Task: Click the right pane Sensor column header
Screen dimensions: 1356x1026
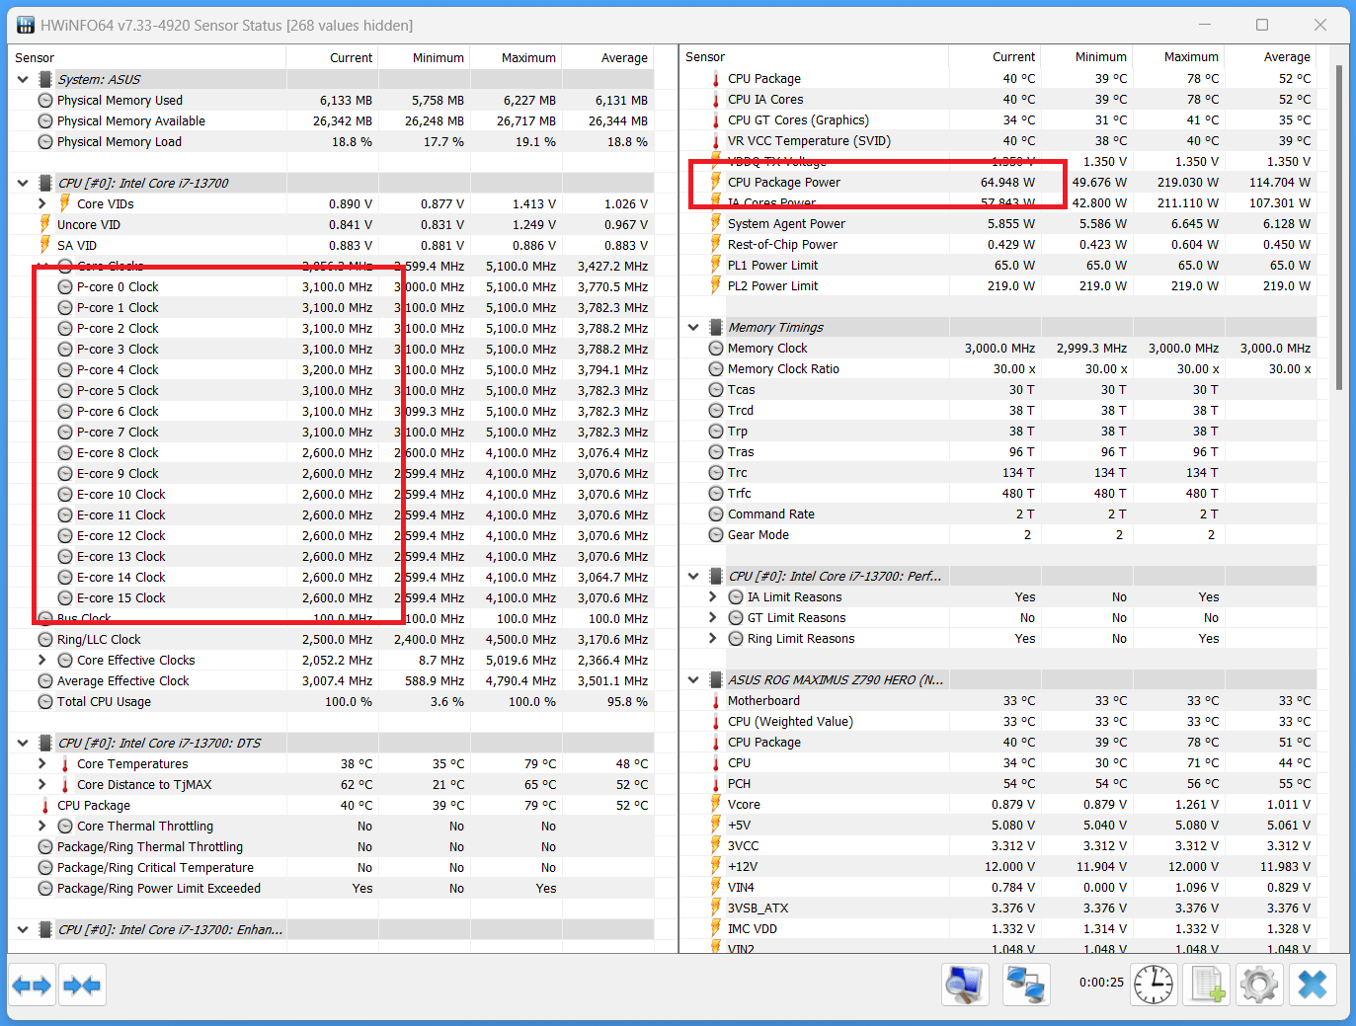Action: tap(814, 56)
